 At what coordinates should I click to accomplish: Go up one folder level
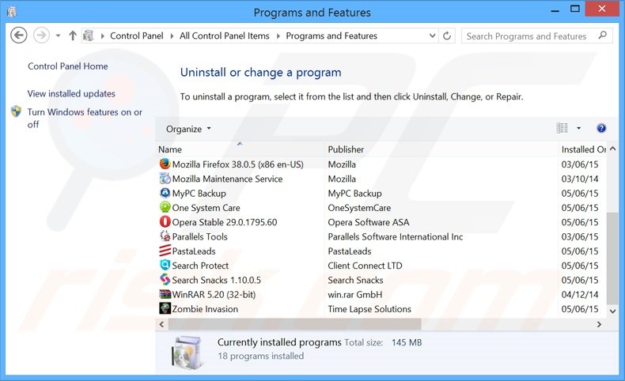click(x=73, y=36)
